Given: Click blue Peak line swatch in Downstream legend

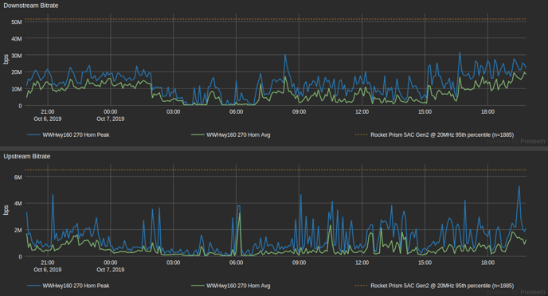Looking at the screenshot, I should [33, 134].
